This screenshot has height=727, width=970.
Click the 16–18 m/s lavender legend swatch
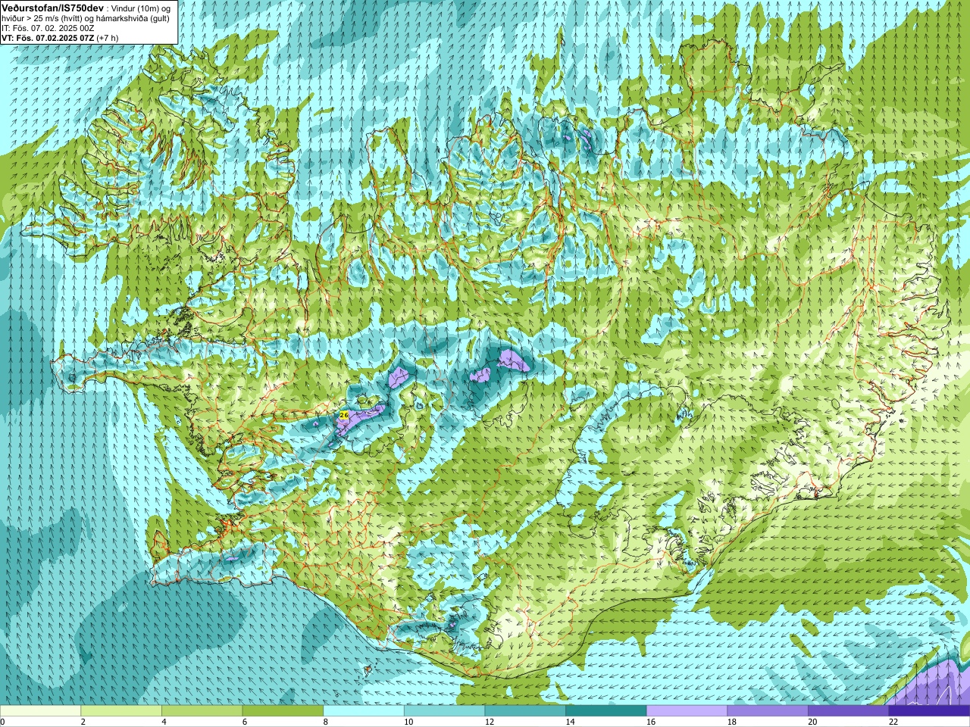pos(687,711)
